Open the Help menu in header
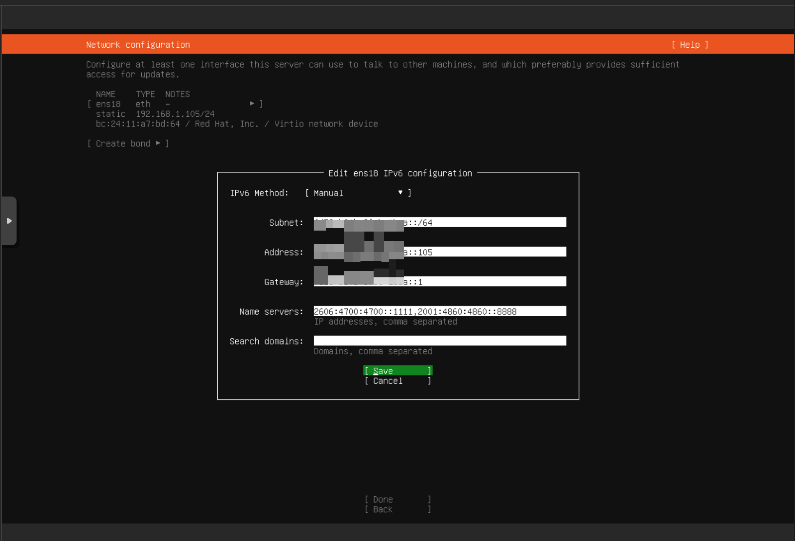This screenshot has width=795, height=541. 689,45
